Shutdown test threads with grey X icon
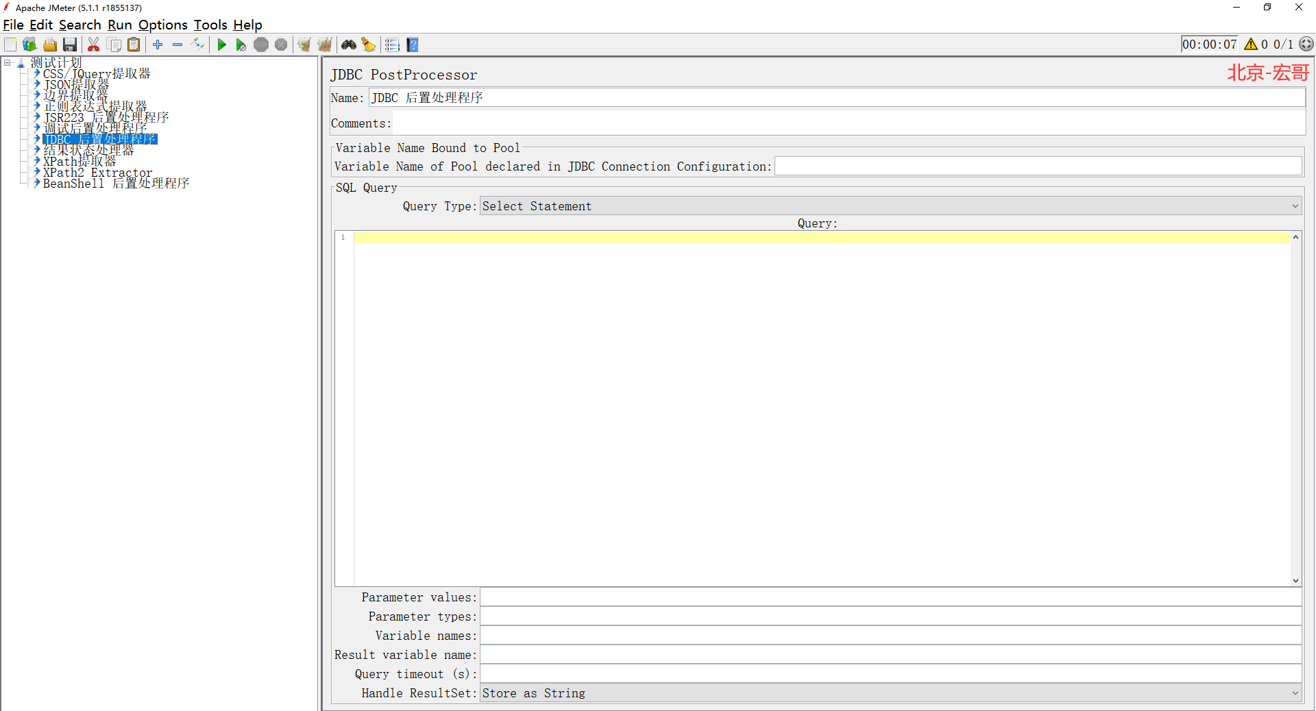Screen dimensions: 1316x711 click(x=281, y=45)
